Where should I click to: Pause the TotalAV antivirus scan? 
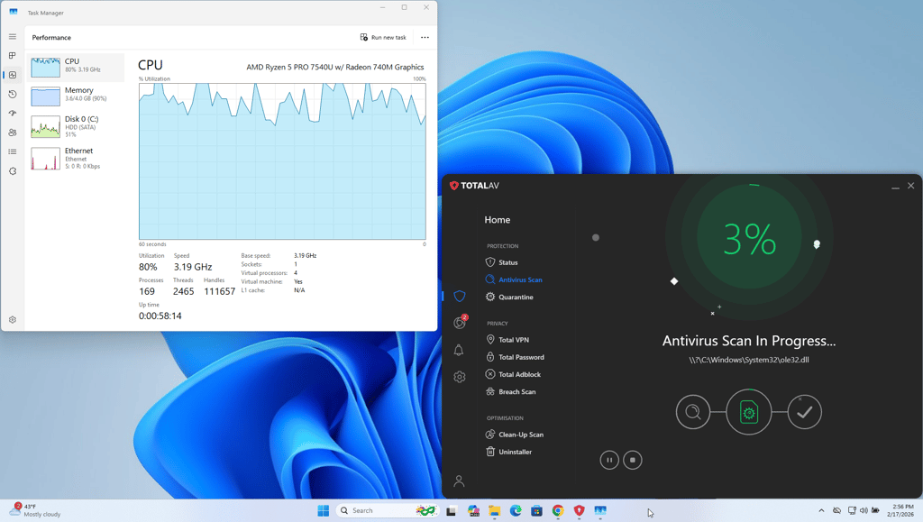click(609, 460)
